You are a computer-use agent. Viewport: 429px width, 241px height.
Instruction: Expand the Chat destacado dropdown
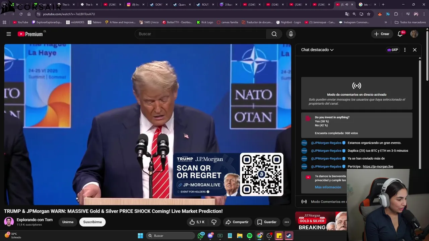(317, 50)
